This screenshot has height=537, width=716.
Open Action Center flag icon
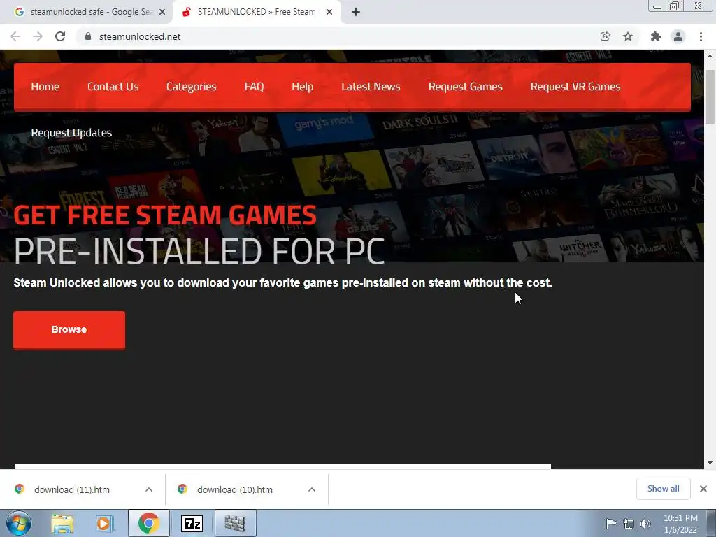point(611,523)
